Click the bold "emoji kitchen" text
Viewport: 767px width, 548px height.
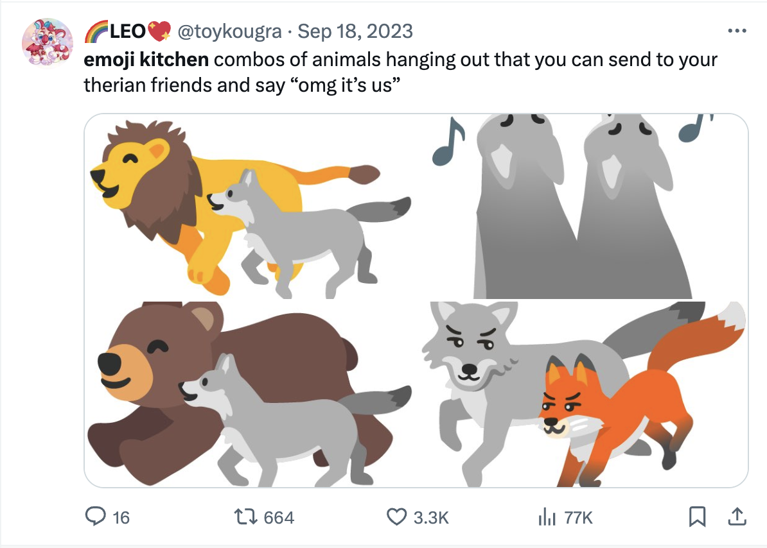pos(146,60)
